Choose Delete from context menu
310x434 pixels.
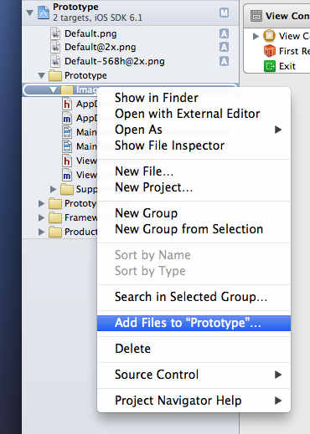(x=194, y=349)
